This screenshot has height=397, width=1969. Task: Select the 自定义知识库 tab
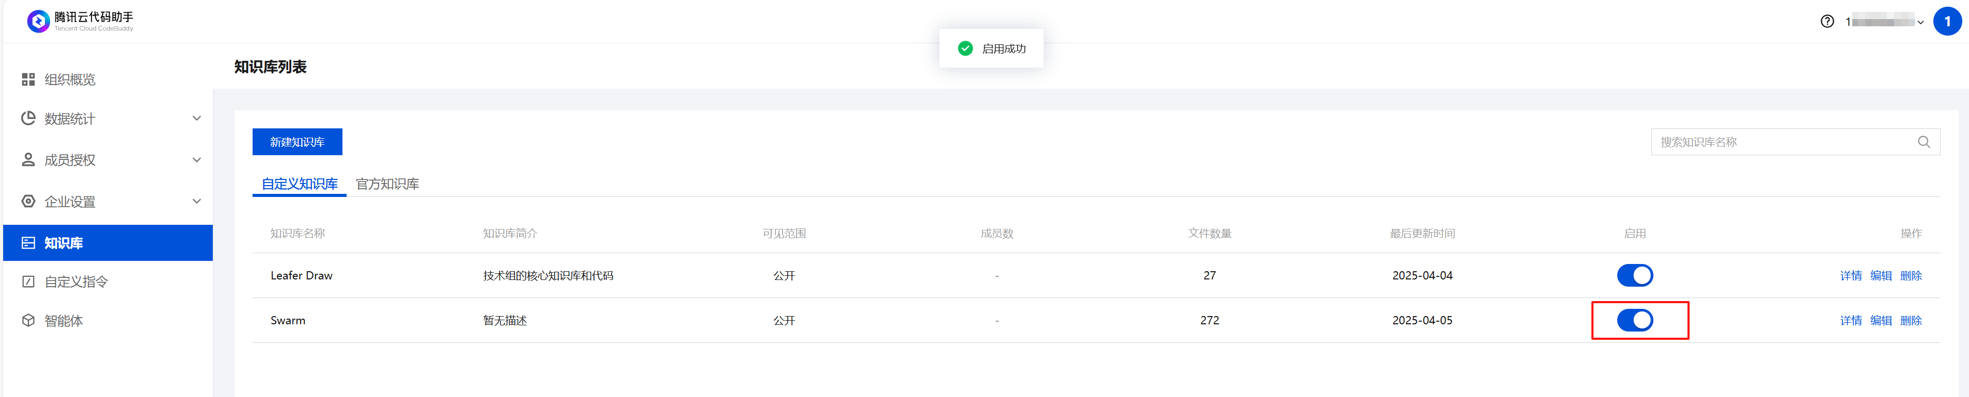click(300, 184)
